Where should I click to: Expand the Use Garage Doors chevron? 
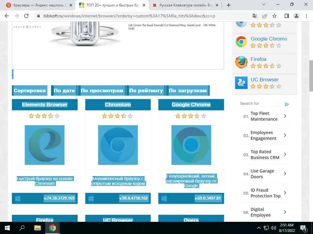pos(285,174)
